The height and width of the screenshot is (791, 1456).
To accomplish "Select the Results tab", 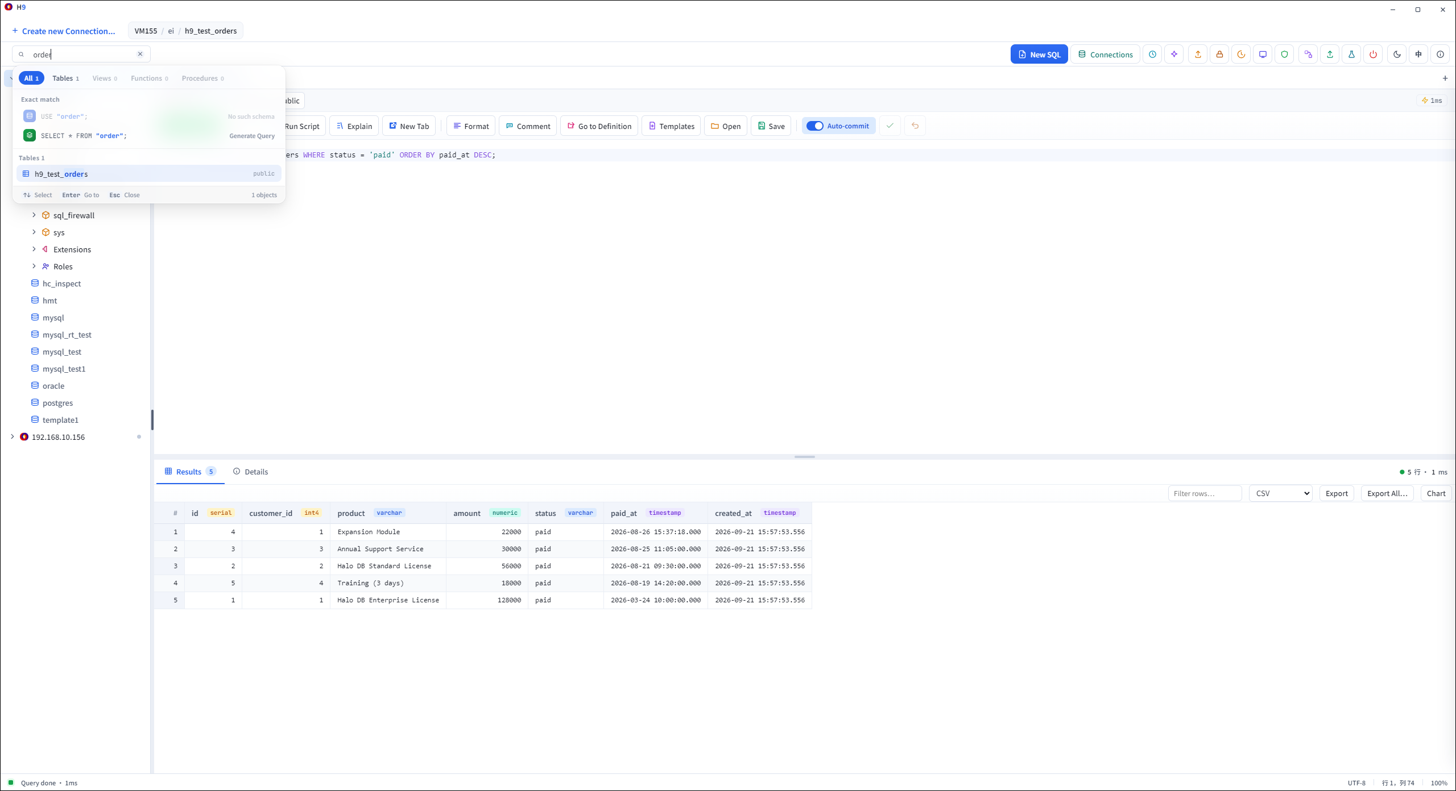I will point(190,472).
